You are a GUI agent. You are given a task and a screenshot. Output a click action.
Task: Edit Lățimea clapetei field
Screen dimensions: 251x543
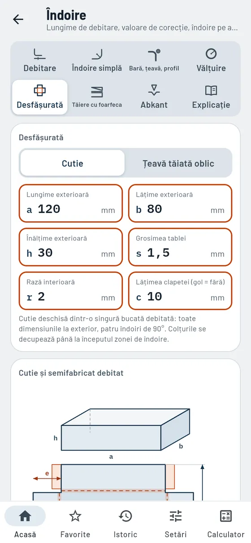click(x=180, y=291)
